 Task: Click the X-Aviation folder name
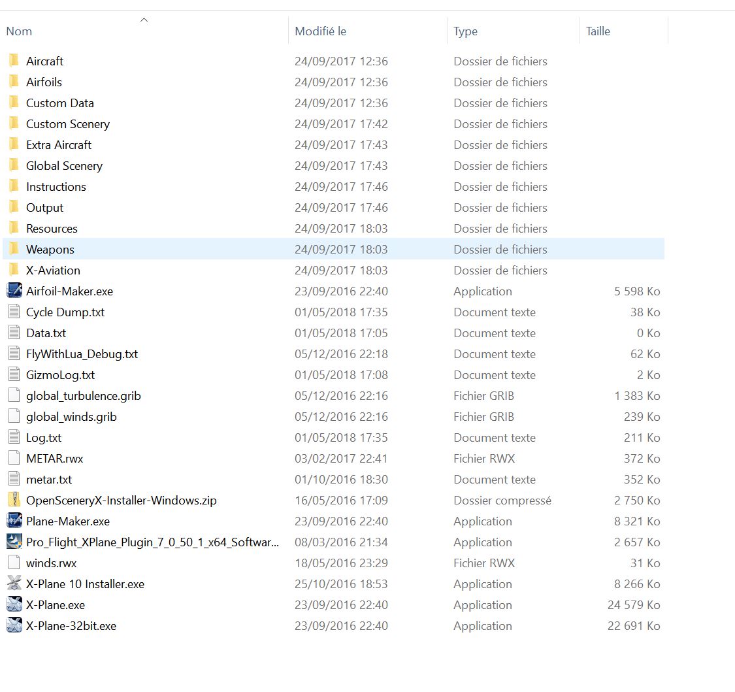pyautogui.click(x=53, y=271)
